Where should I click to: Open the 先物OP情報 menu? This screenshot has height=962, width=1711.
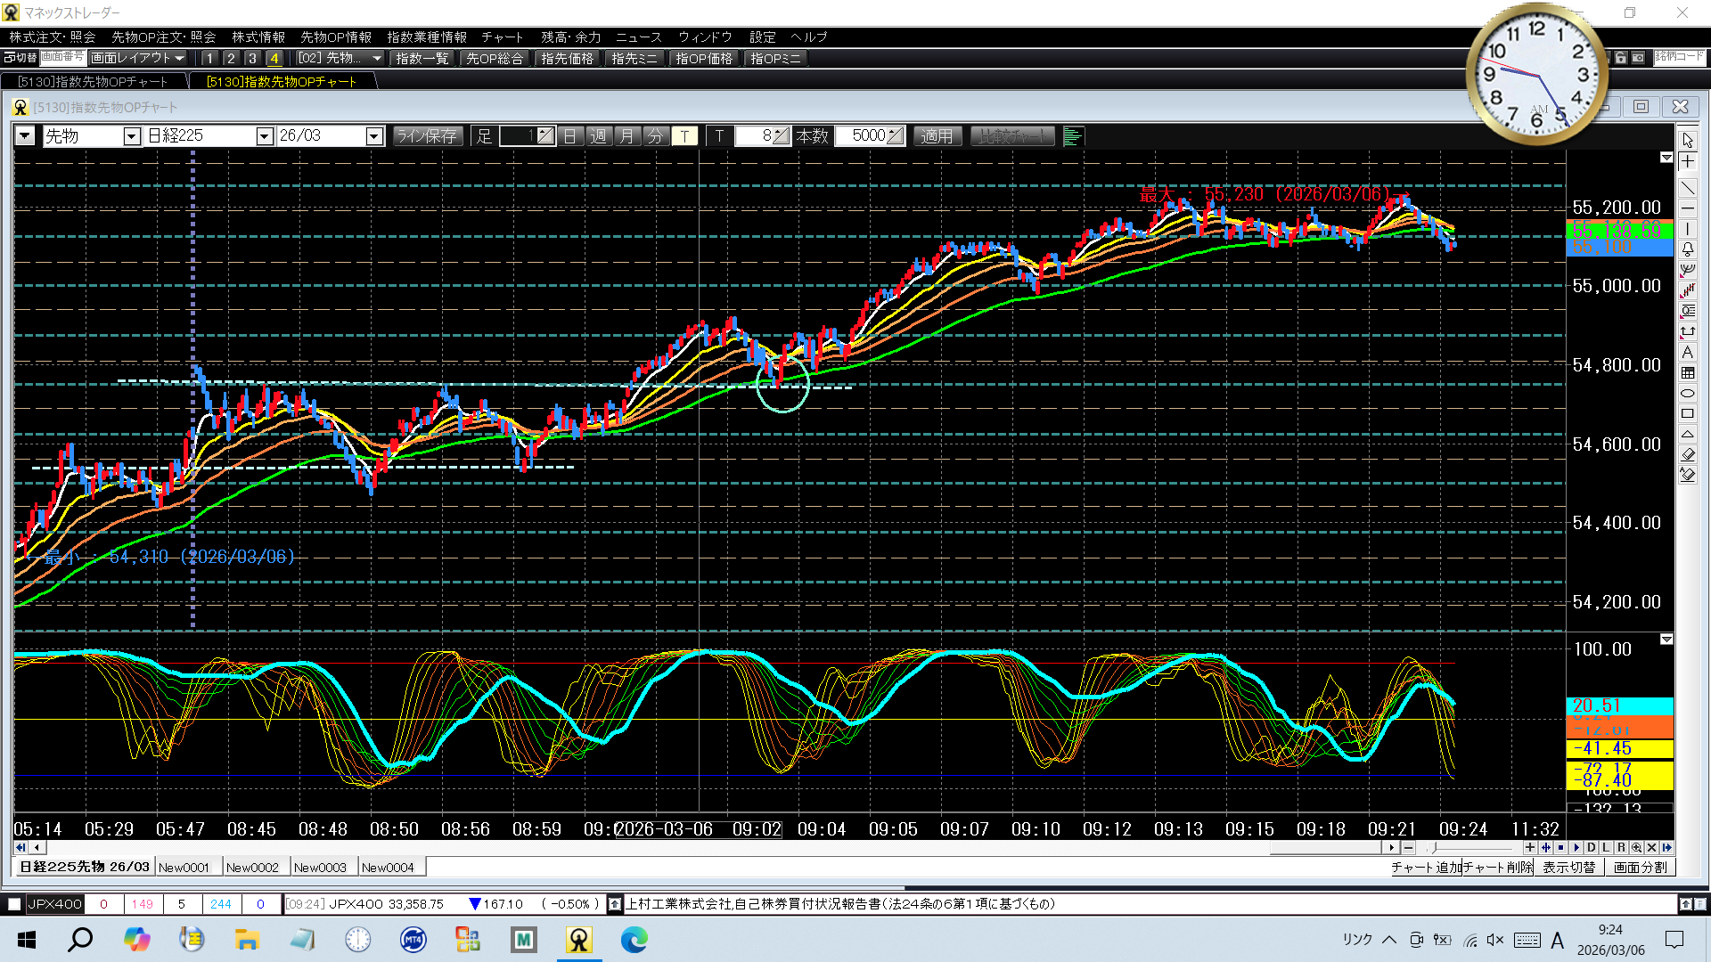[x=336, y=37]
